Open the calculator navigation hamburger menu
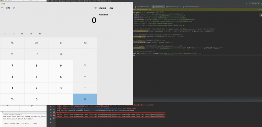Viewport: 262px width, 127px height. tap(2, 8)
